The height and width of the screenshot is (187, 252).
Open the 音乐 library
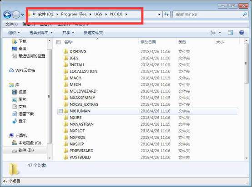point(19,121)
